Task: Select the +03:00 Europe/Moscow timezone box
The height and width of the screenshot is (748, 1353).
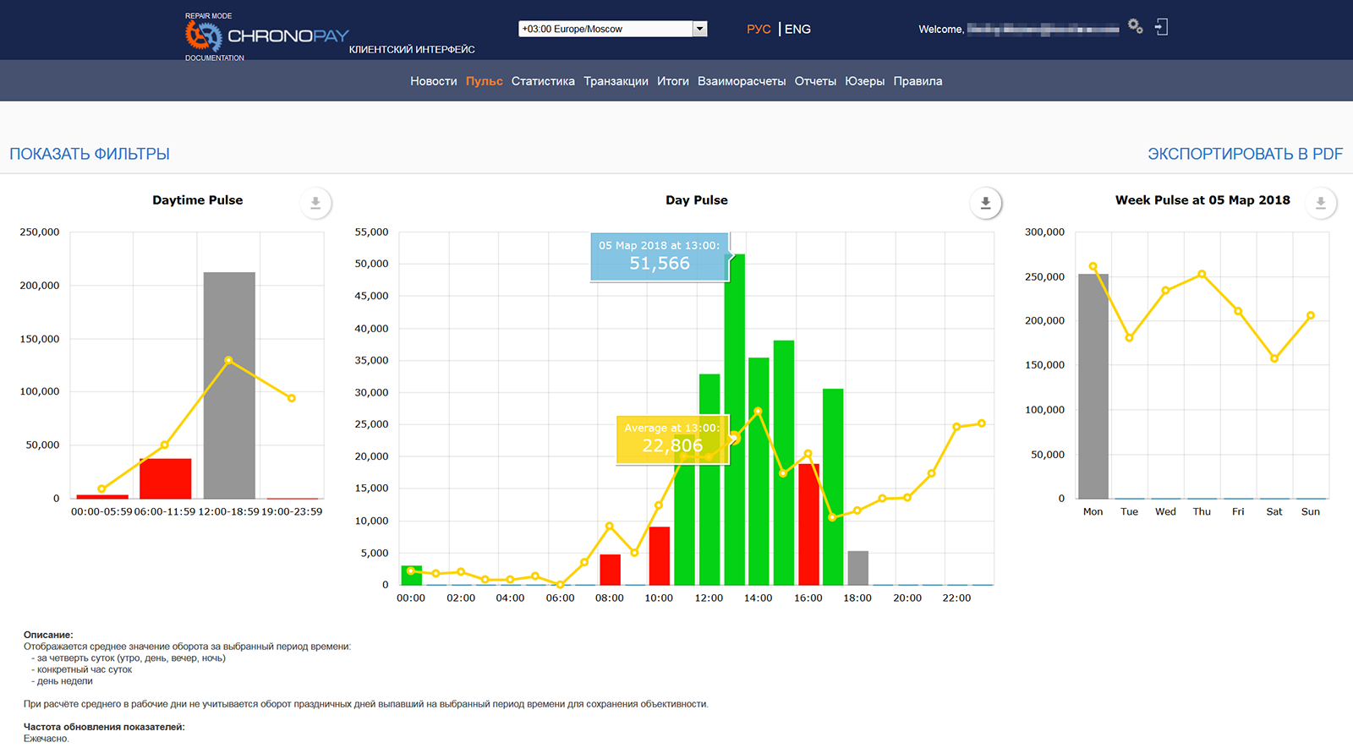Action: tap(605, 29)
